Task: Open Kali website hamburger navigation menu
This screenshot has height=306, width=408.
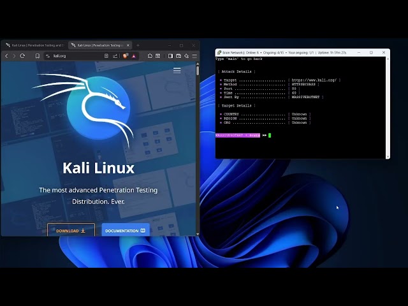Action: (x=177, y=71)
